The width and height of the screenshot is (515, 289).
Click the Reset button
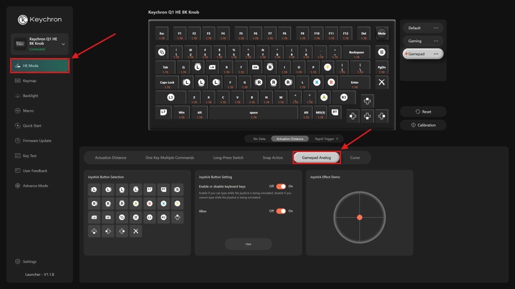coord(423,112)
